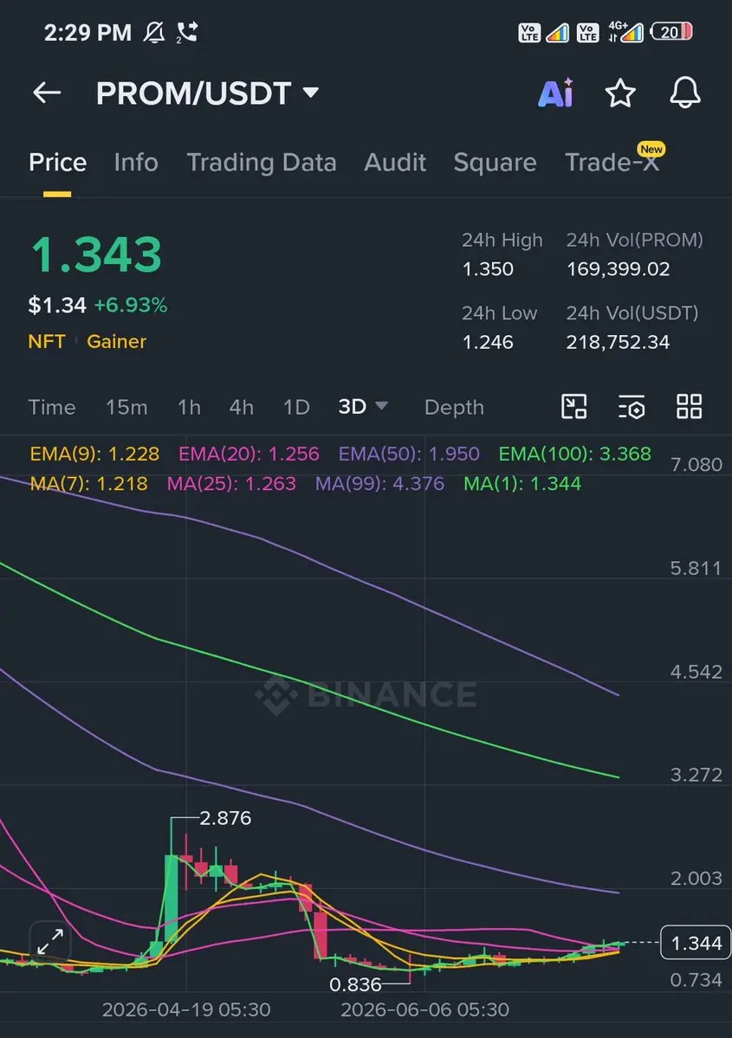Tap the 7.080 price axis label
Viewport: 732px width, 1038px height.
(x=696, y=465)
